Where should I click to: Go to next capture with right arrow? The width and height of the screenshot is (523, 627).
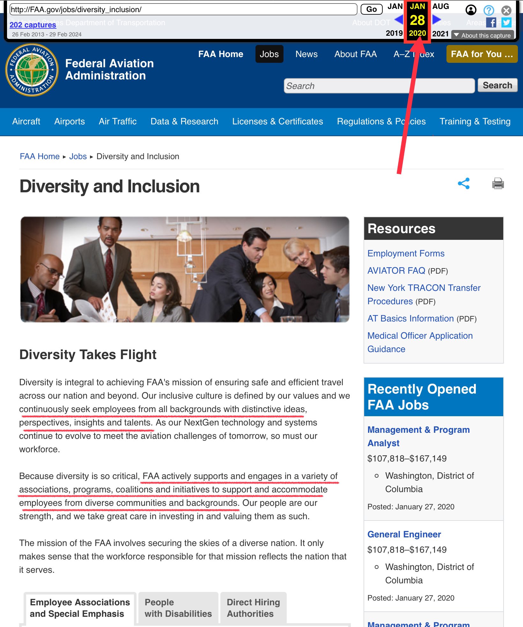(x=436, y=20)
